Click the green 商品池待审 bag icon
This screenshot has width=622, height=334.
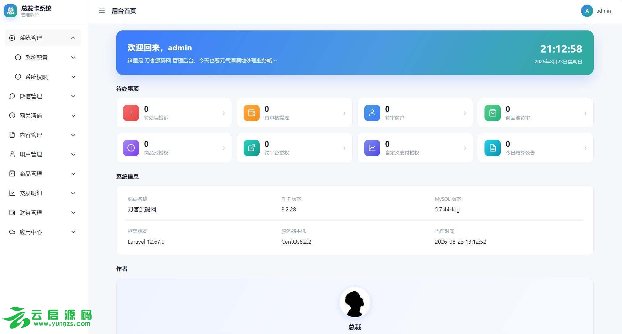coord(492,113)
